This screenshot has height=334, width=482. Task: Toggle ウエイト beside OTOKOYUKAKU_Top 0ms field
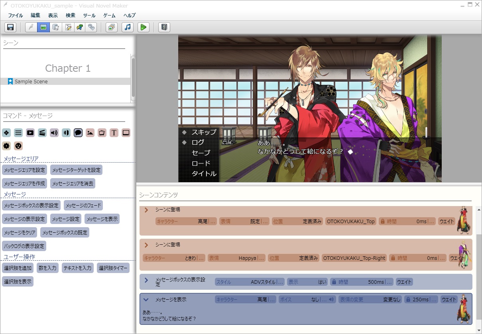pyautogui.click(x=447, y=221)
